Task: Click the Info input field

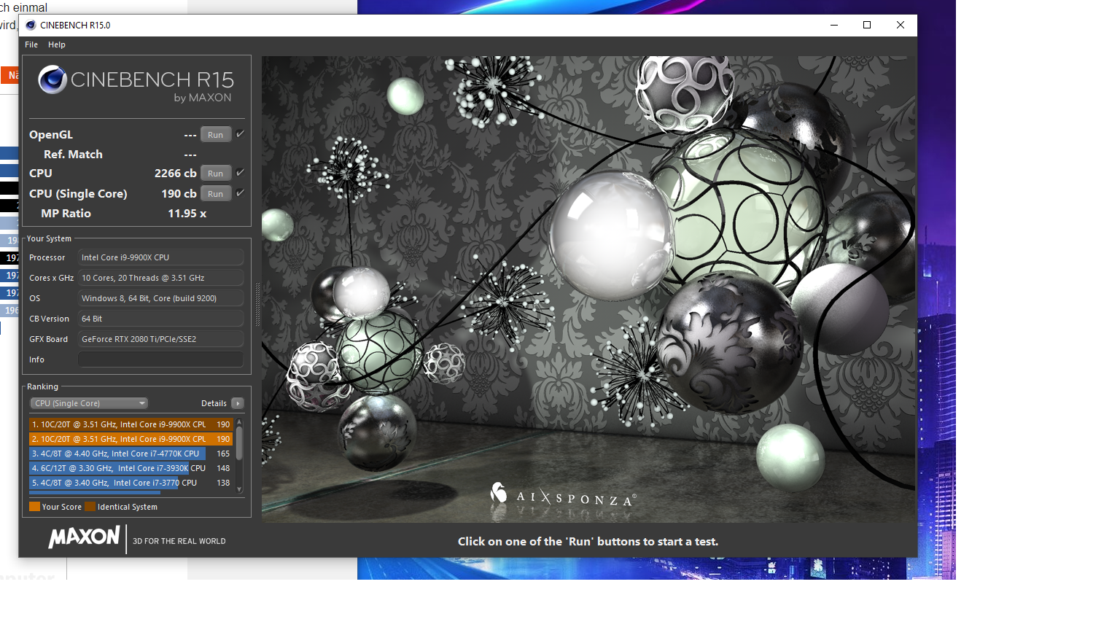Action: 160,359
